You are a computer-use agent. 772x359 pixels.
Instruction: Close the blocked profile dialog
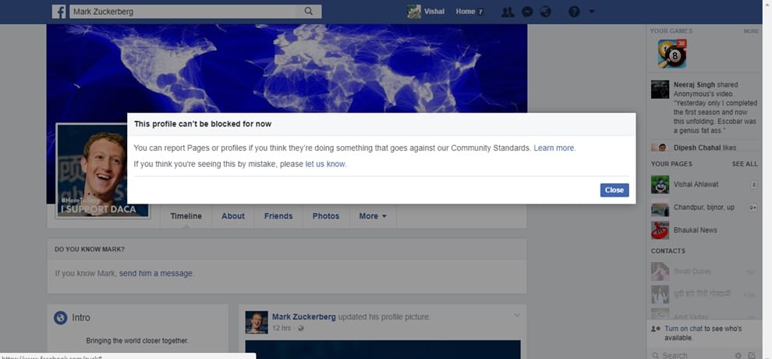[x=614, y=190]
